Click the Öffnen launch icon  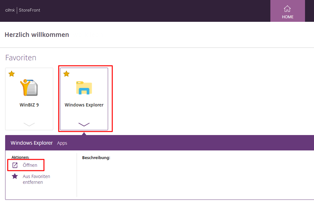(x=15, y=165)
